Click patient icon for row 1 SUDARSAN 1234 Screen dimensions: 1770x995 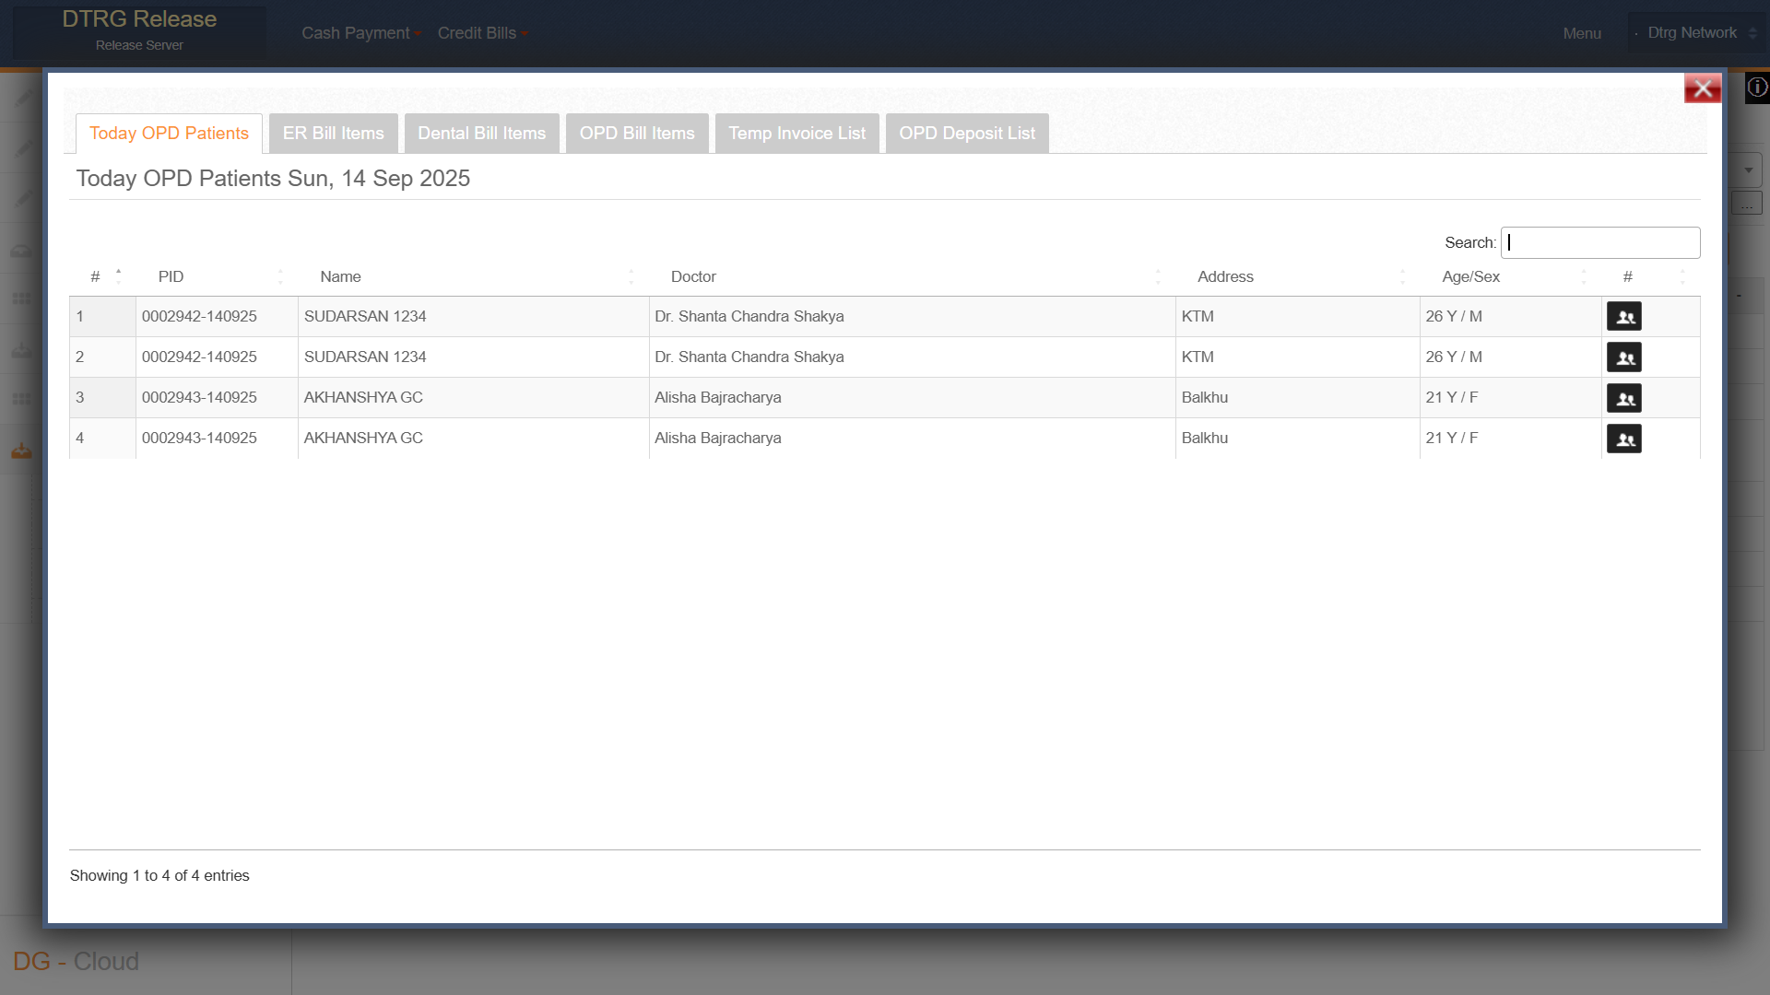pos(1623,316)
